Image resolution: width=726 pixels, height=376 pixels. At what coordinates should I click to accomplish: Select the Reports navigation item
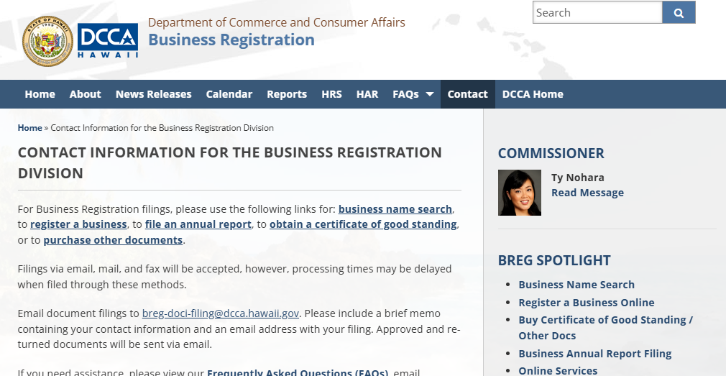point(287,94)
